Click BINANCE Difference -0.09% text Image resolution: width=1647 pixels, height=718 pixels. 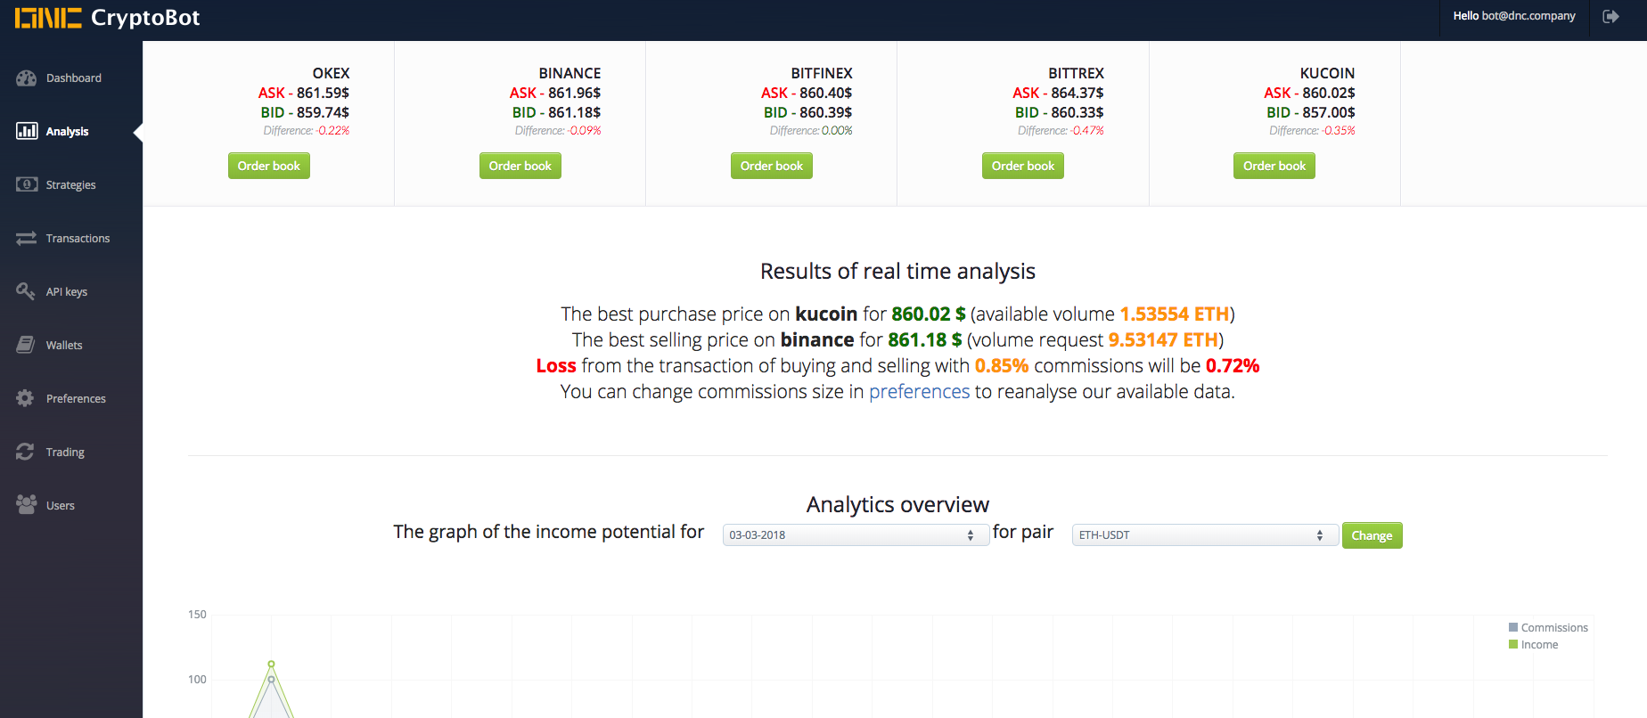(557, 131)
